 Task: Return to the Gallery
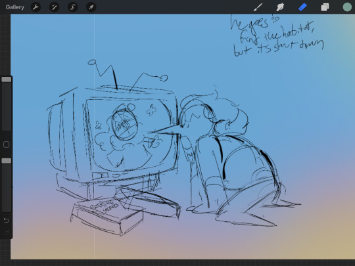tap(15, 7)
